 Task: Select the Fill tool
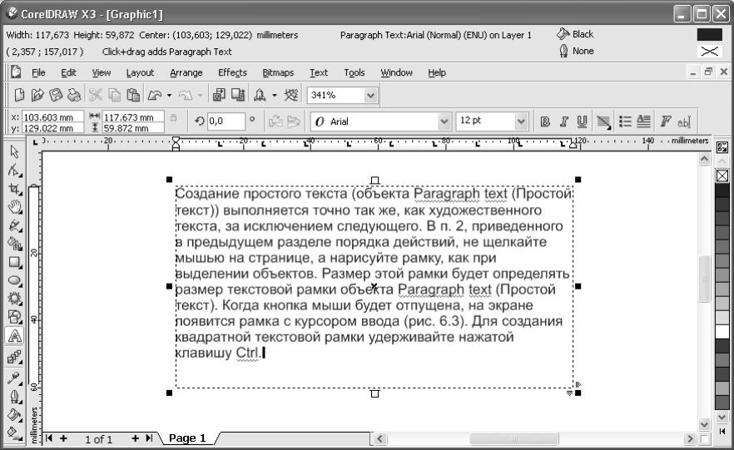pyautogui.click(x=14, y=415)
